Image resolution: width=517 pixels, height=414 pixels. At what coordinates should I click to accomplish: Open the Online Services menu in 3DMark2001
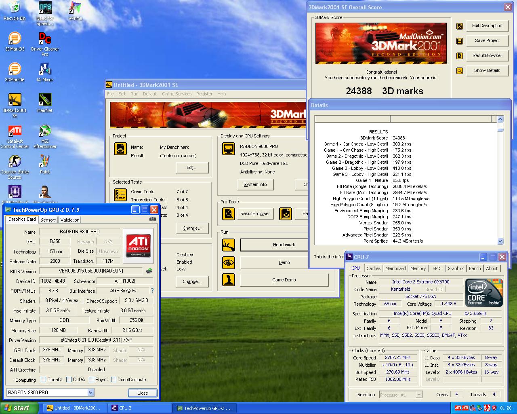point(177,94)
